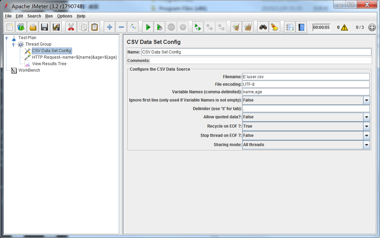Screen dimensions: 380x238
Task: Expand all with the plus icon
Action: point(110,27)
